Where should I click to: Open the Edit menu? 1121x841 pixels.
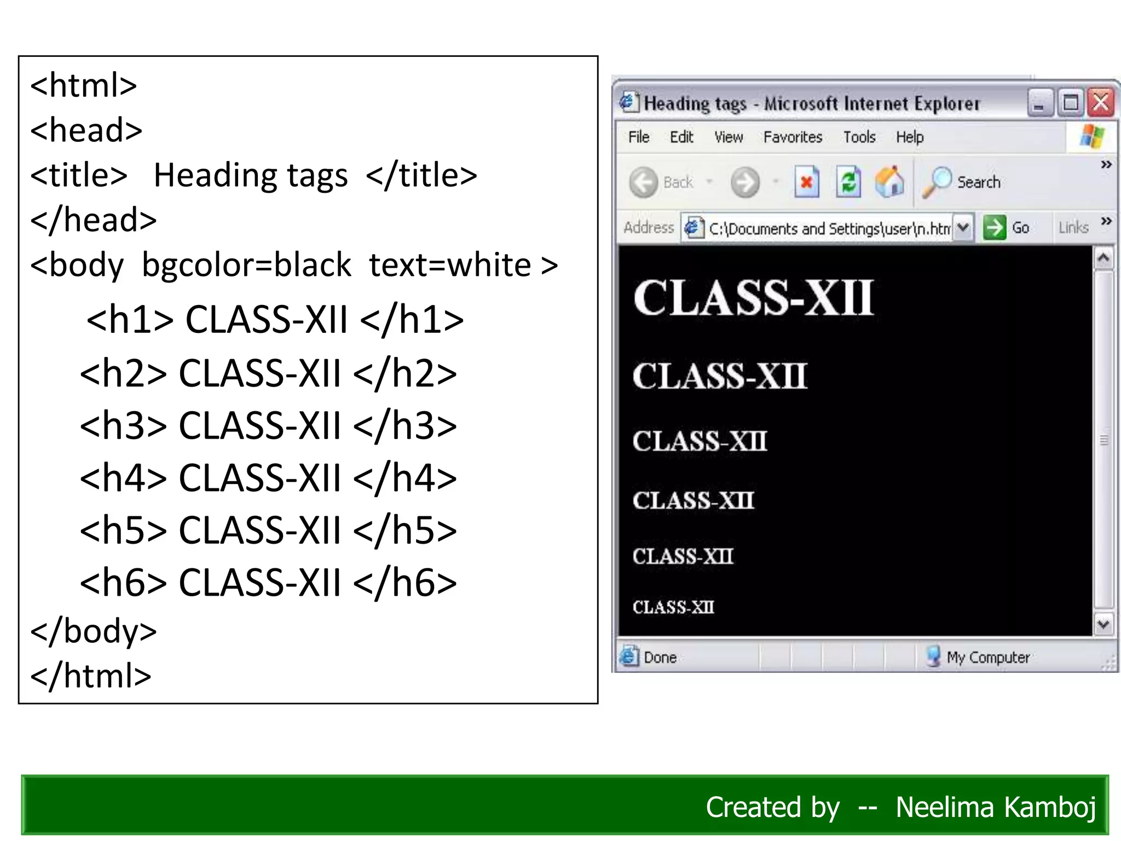coord(681,137)
